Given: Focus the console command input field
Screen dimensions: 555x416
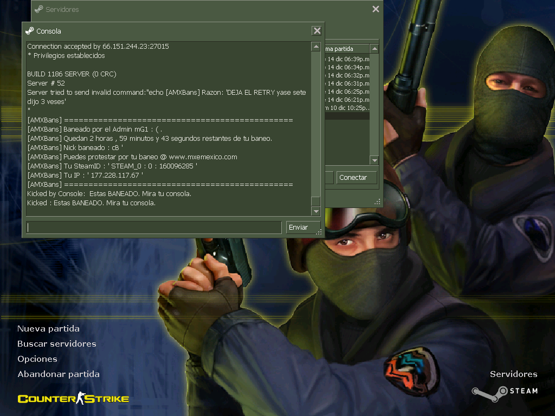Looking at the screenshot, I should [154, 227].
